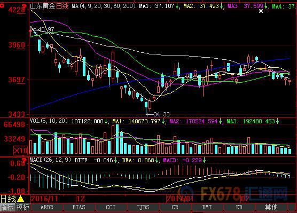Viewport: 297px width, 213px height.
Task: Choose the CCI indicator tab
Action: point(111,207)
